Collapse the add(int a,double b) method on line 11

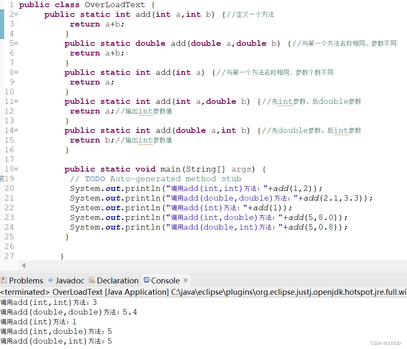click(16, 101)
